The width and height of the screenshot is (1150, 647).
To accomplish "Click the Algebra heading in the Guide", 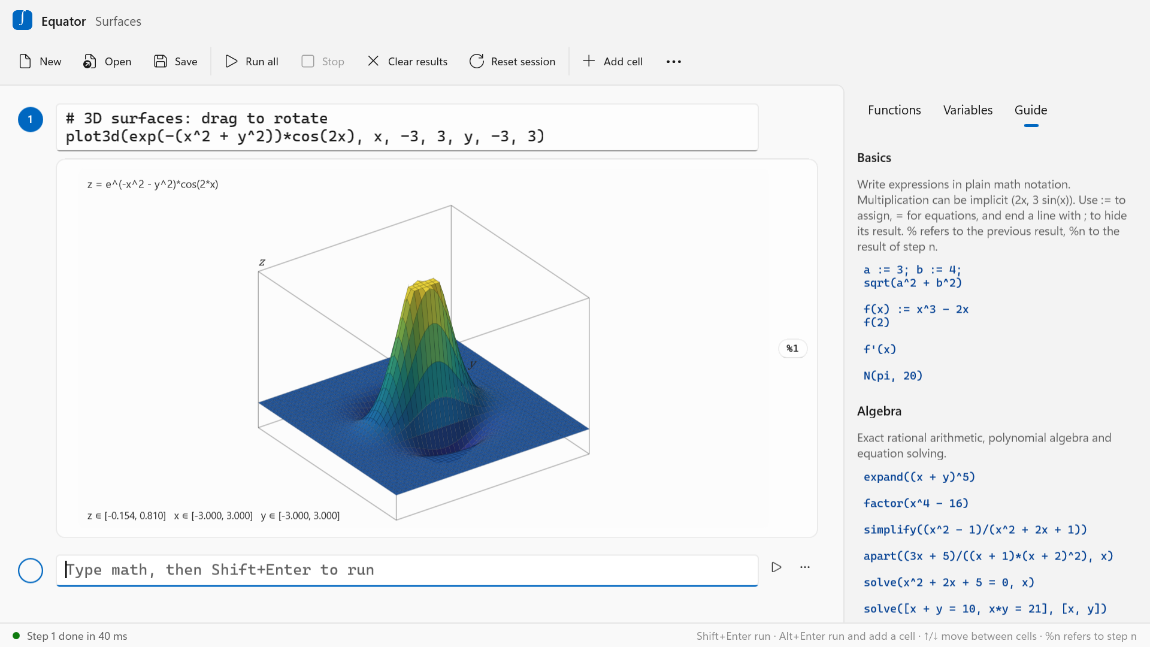I will click(x=879, y=411).
